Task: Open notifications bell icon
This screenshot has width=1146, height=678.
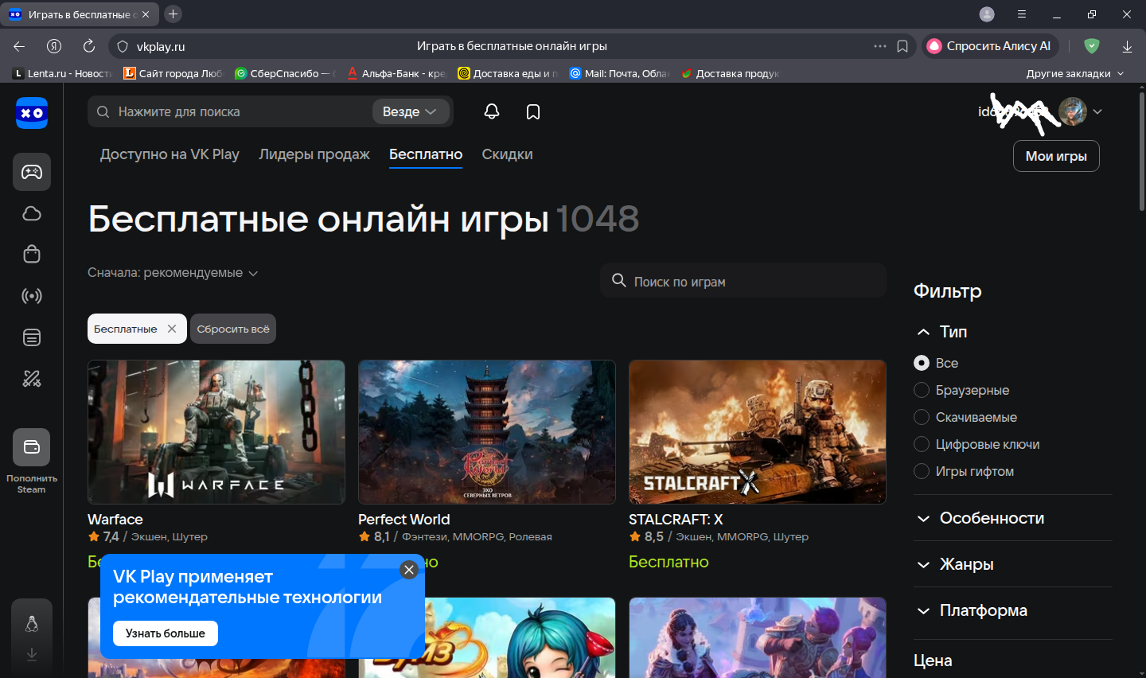Action: pos(492,111)
